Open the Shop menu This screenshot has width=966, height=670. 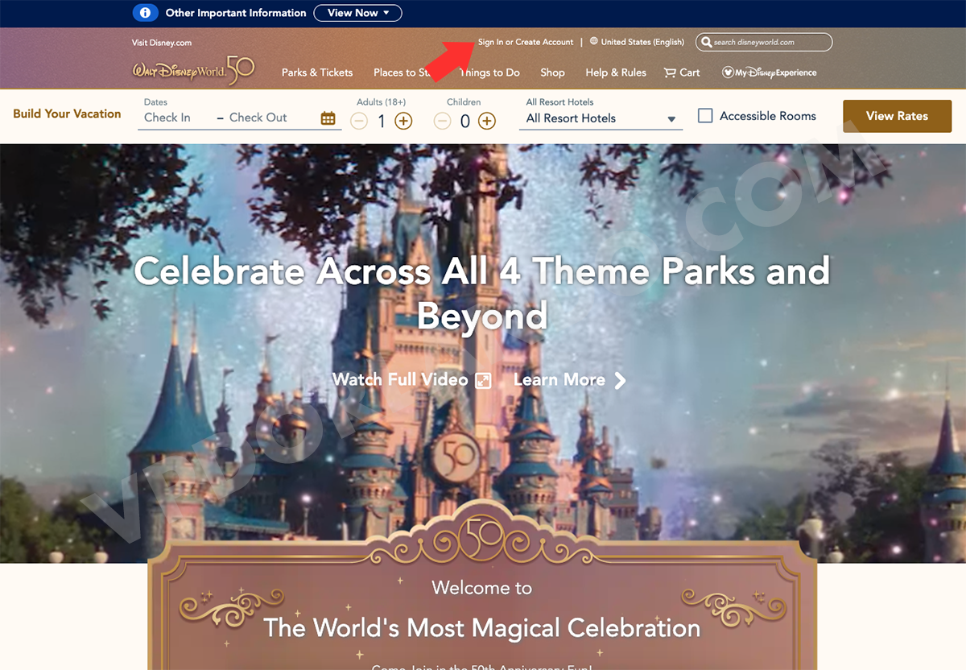[552, 72]
